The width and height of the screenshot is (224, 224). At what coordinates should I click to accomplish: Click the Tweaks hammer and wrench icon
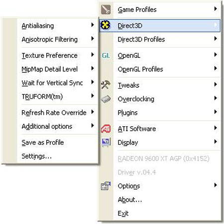click(x=106, y=85)
